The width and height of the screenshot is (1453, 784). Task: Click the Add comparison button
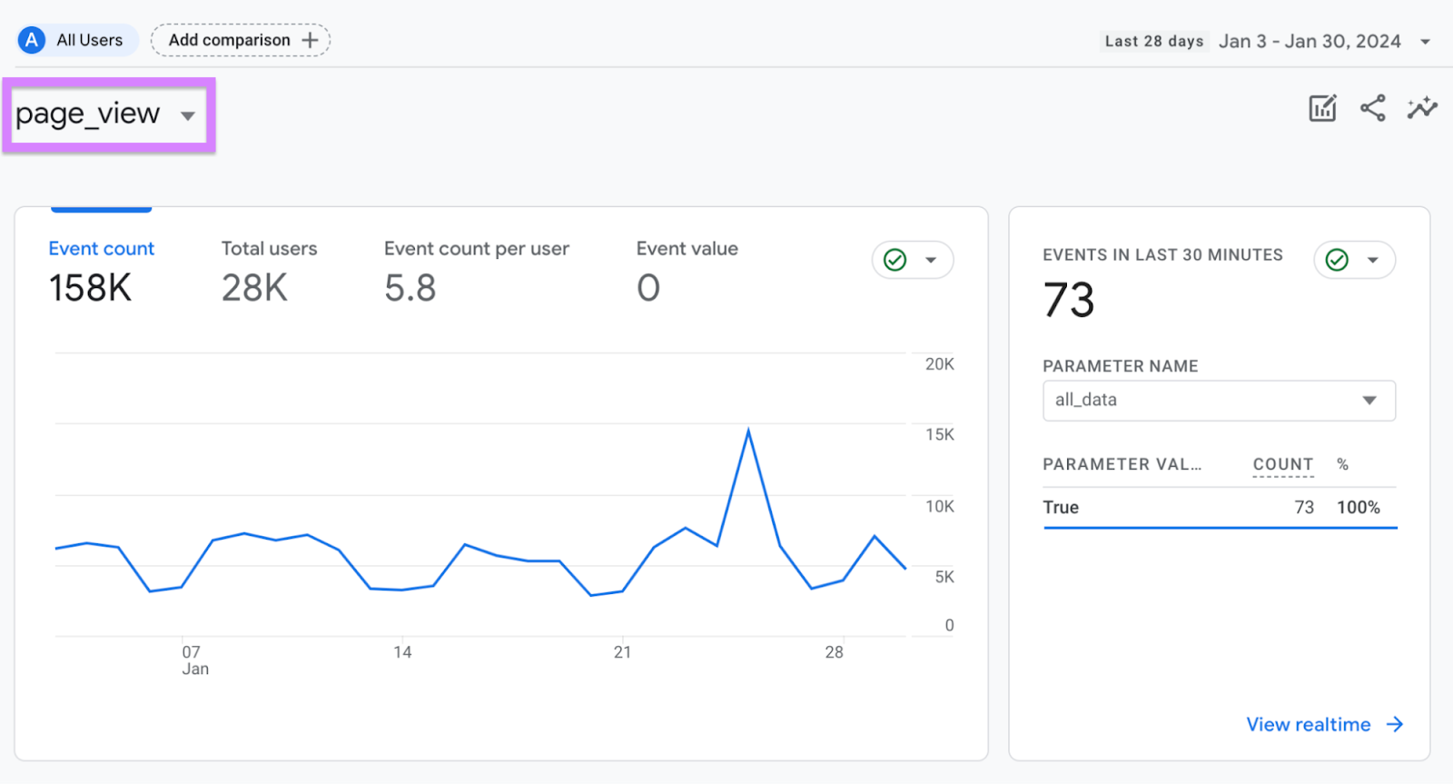(229, 40)
